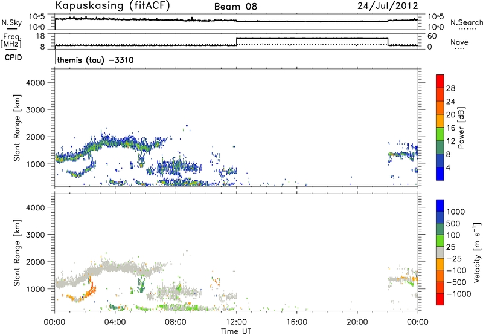Image resolution: width=483 pixels, height=335 pixels.
Task: Click the 'Power [dB]' colorbar label
Action: [461, 128]
